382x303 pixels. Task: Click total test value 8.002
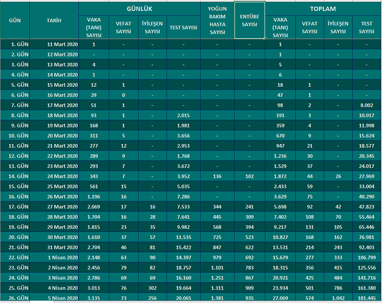coord(366,105)
